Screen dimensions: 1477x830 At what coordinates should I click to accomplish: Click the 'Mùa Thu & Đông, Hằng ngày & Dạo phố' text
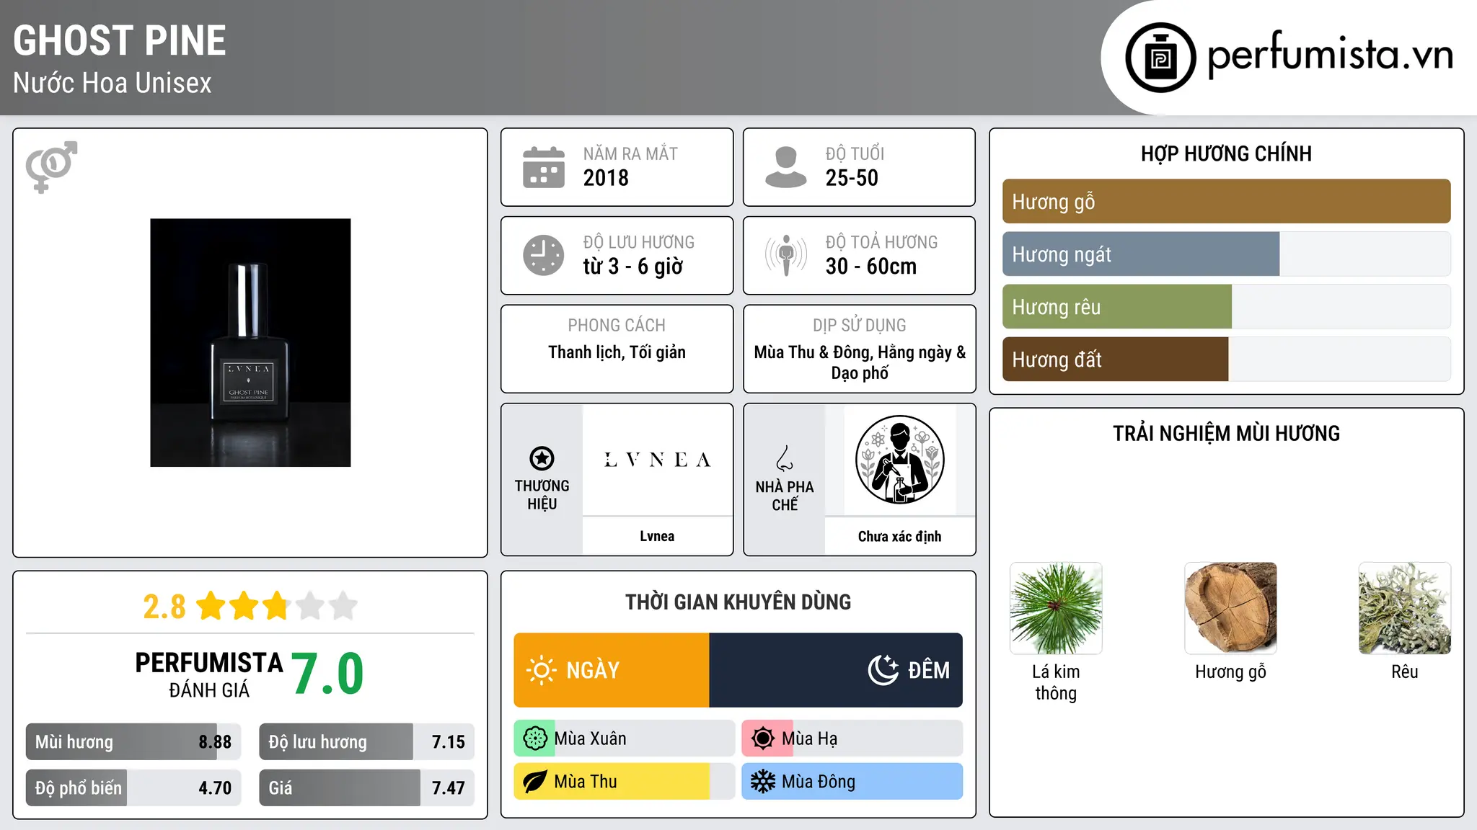[x=860, y=362]
